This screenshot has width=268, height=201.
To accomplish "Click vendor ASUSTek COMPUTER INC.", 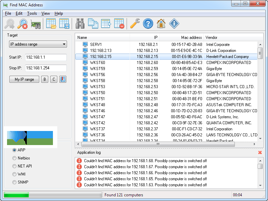I will coord(229,105).
